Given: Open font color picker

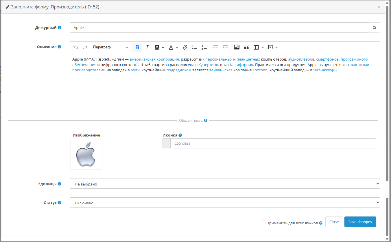Looking at the screenshot, I should (171, 47).
